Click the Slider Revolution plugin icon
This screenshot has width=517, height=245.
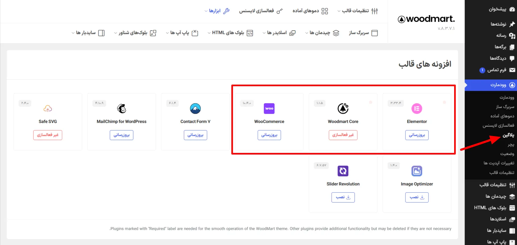(x=343, y=171)
